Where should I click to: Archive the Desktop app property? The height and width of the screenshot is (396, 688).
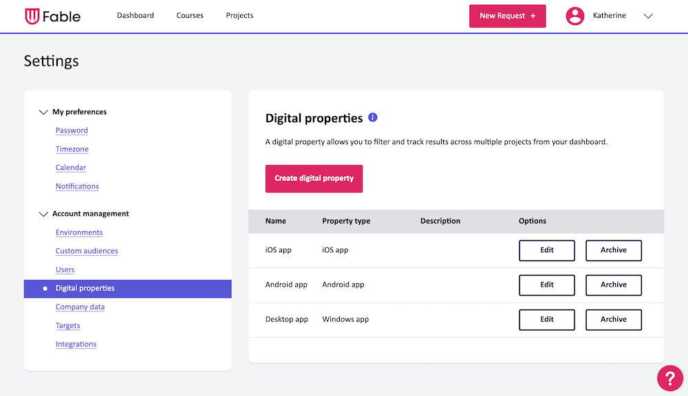(x=614, y=320)
